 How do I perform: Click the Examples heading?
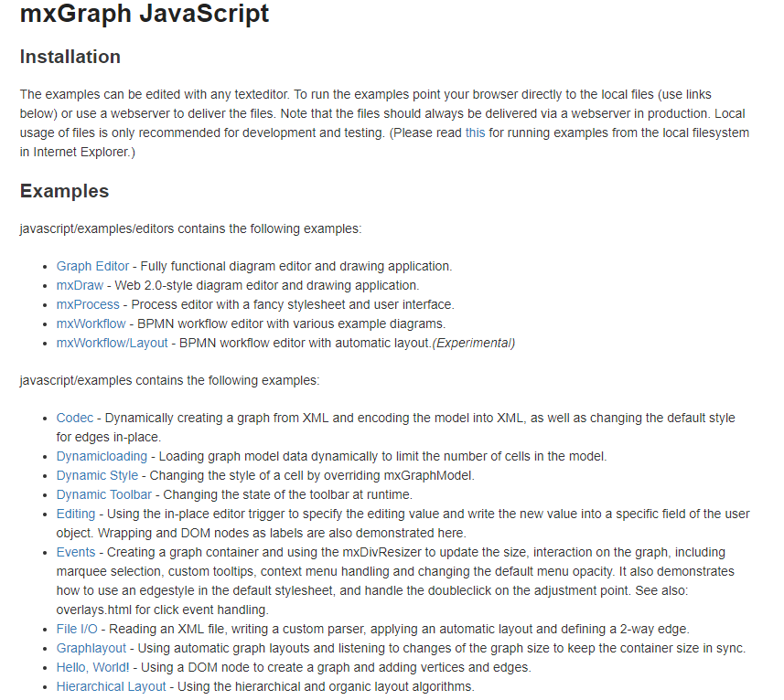[x=65, y=191]
